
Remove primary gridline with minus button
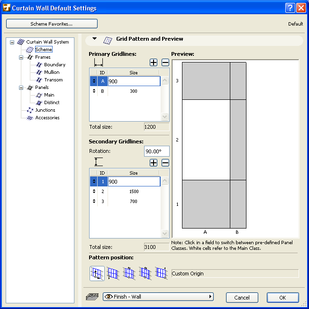pyautogui.click(x=165, y=62)
